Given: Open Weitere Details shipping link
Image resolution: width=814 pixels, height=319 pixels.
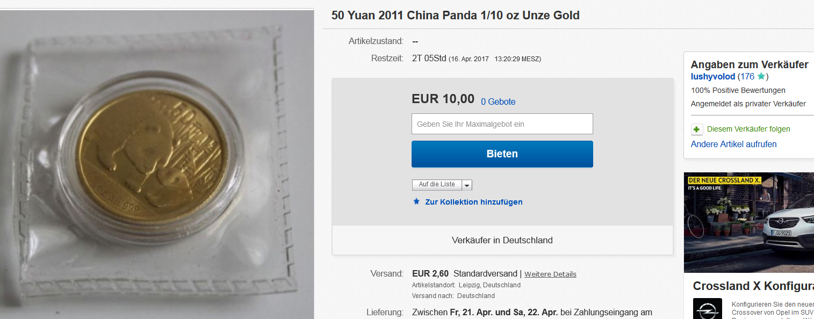Looking at the screenshot, I should pyautogui.click(x=550, y=274).
